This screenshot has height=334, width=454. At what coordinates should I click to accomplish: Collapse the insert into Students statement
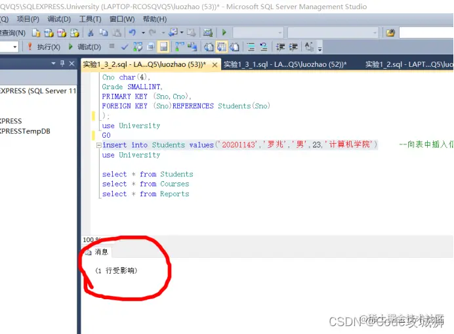(98, 145)
